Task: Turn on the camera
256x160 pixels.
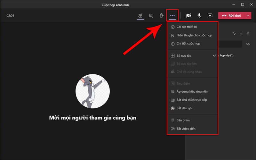Action: coord(188,15)
